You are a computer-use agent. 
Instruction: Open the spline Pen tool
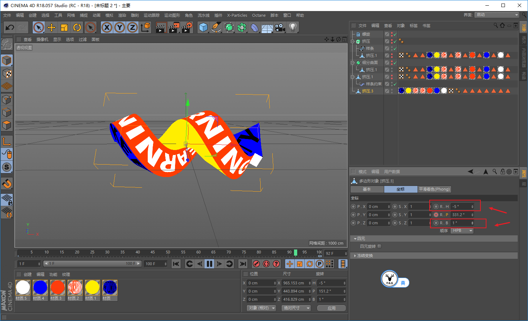(x=216, y=27)
